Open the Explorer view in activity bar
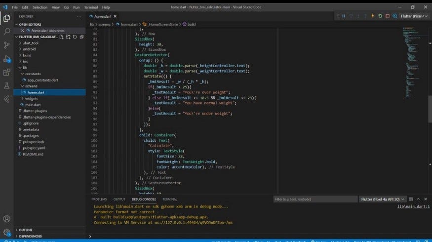This screenshot has width=432, height=242. 6,18
